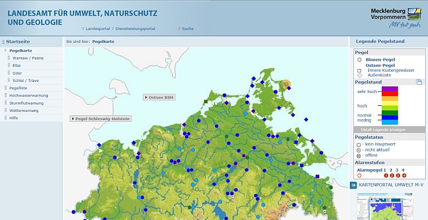
Task: Click the Alarmstufe 4 red circle icon
Action: click(404, 175)
